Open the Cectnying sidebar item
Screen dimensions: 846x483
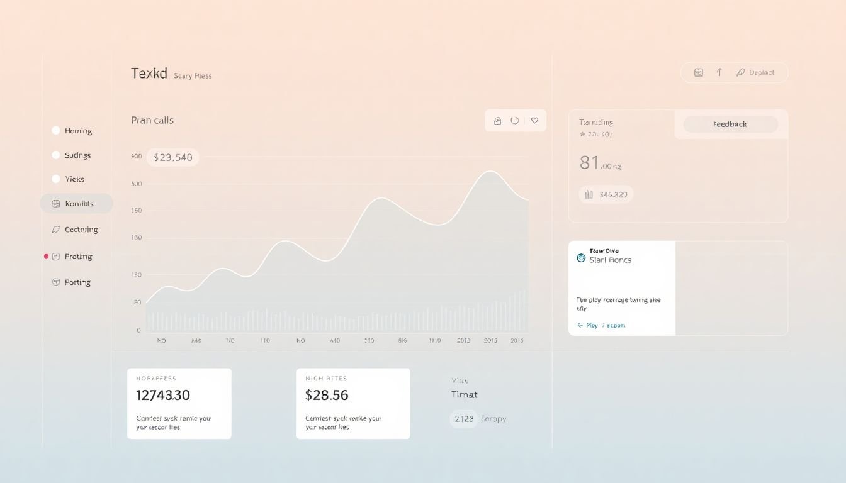(76, 230)
